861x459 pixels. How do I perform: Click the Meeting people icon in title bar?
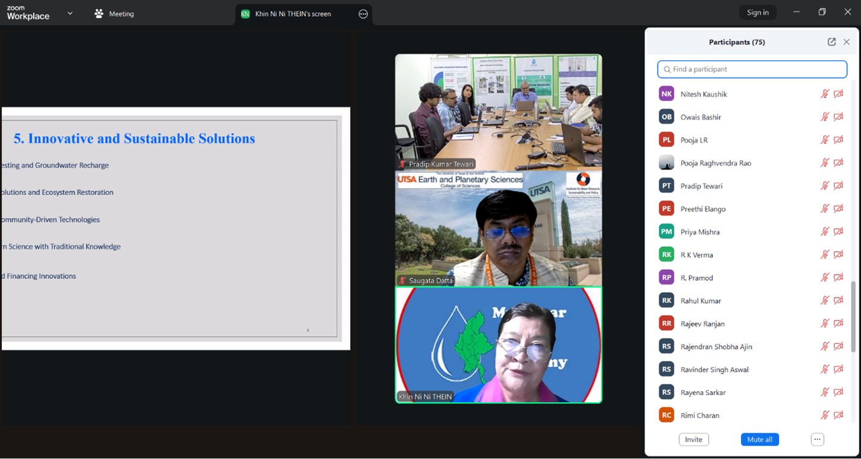(99, 13)
